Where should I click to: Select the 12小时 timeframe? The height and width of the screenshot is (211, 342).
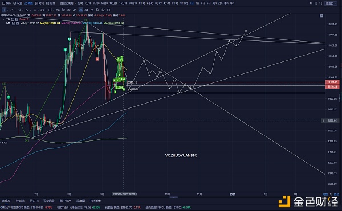(184, 3)
